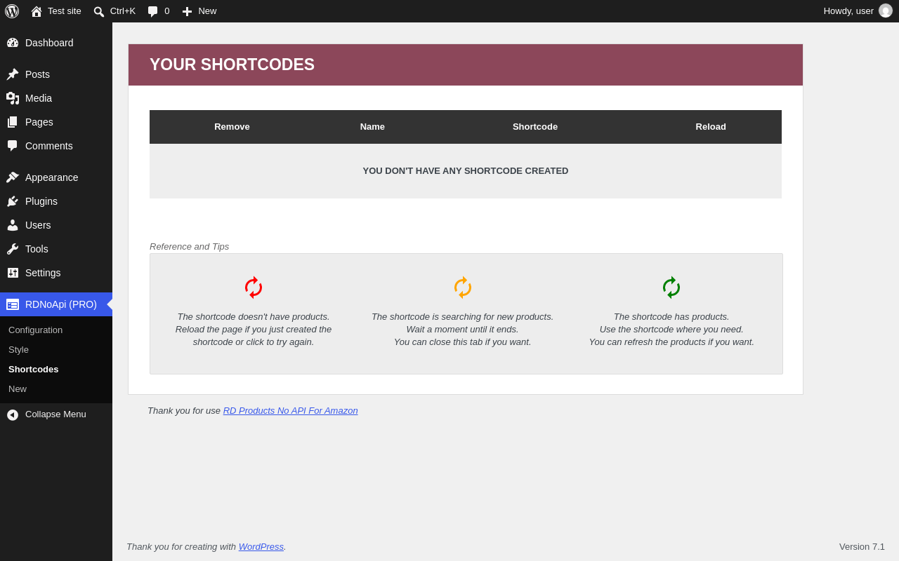Screen dimensions: 899x561
Task: Click the Collapse Menu arrow icon
Action: pos(13,414)
